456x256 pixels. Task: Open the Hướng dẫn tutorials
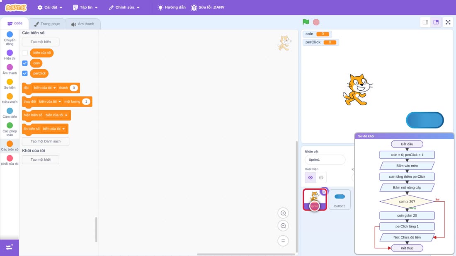click(x=172, y=7)
